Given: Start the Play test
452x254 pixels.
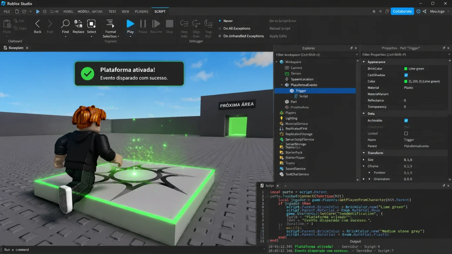Looking at the screenshot, I should point(130,23).
